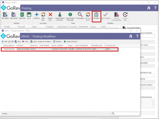
Task: Maximize the Posting Workflow window
Action: click(x=131, y=31)
